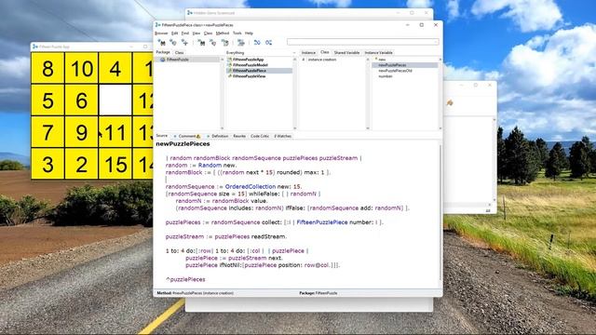Viewport: 596px width, 335px height.
Task: Click the second M toolbar icon with cross
Action: pos(201,43)
